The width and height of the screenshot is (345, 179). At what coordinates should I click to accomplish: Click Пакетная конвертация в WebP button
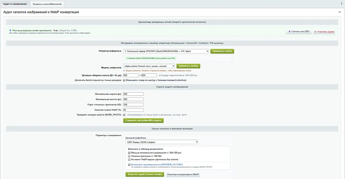183,175
